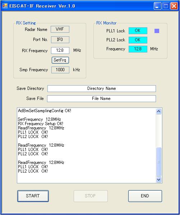Minimize the EISCAT-IF Receiver window
180x215 pixels.
click(157, 6)
